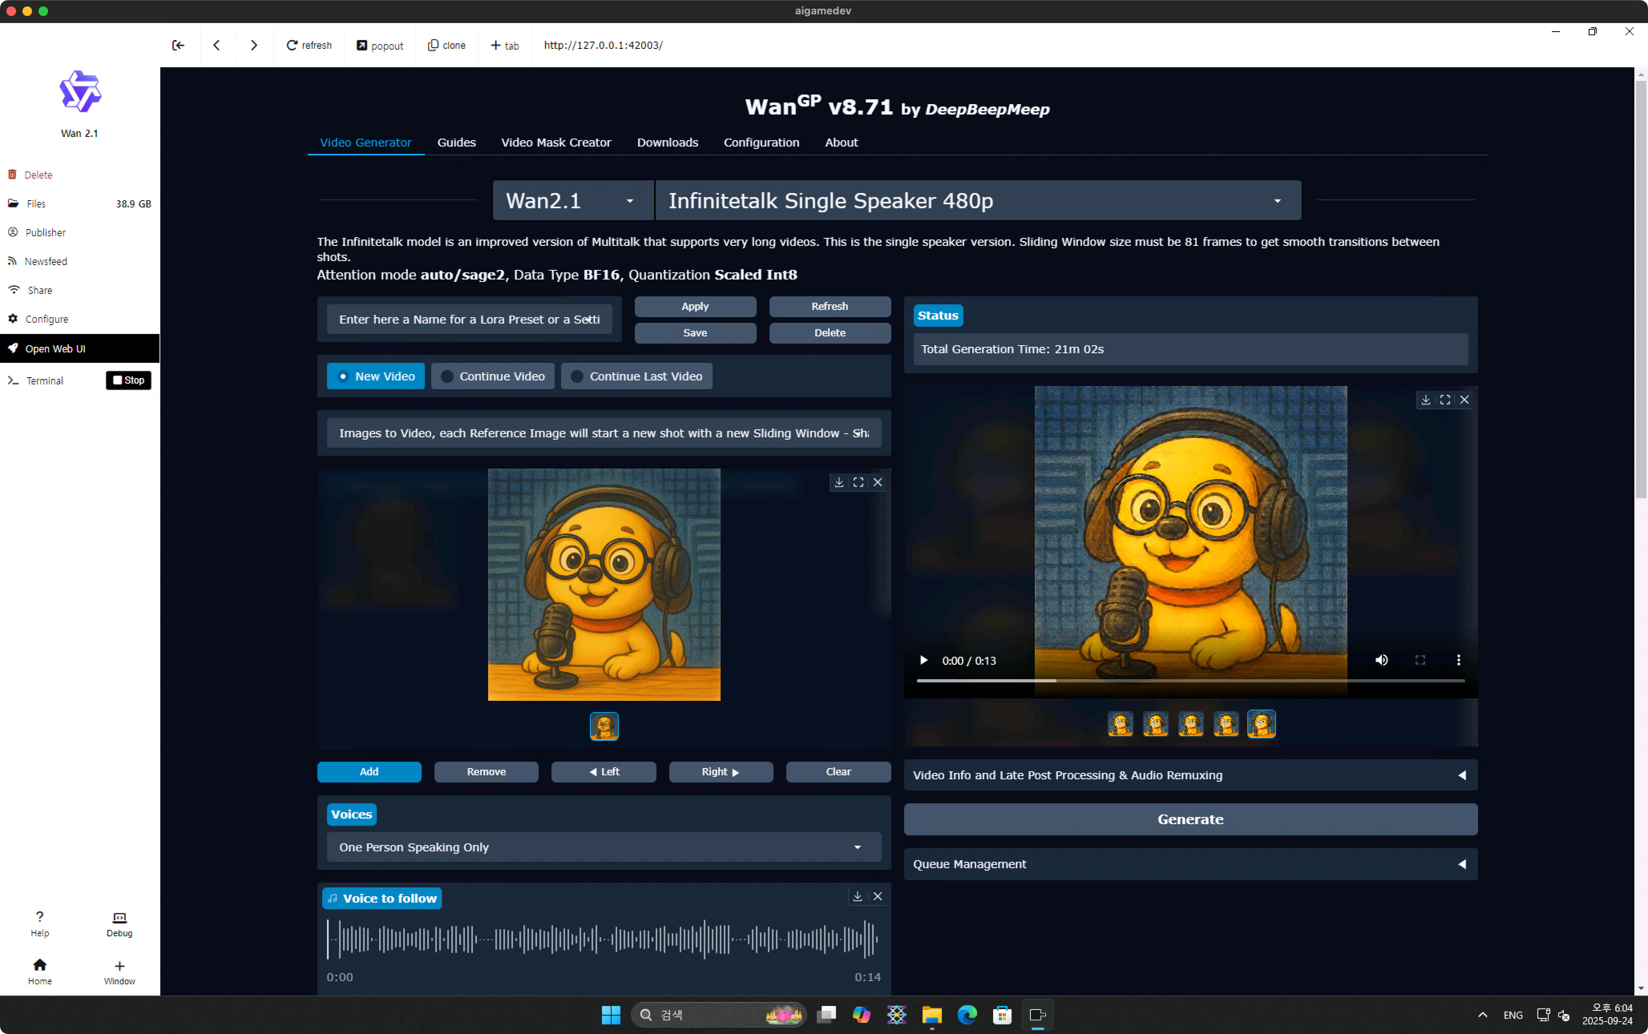The height and width of the screenshot is (1034, 1648).
Task: Click the popout icon in toolbar
Action: coord(380,45)
